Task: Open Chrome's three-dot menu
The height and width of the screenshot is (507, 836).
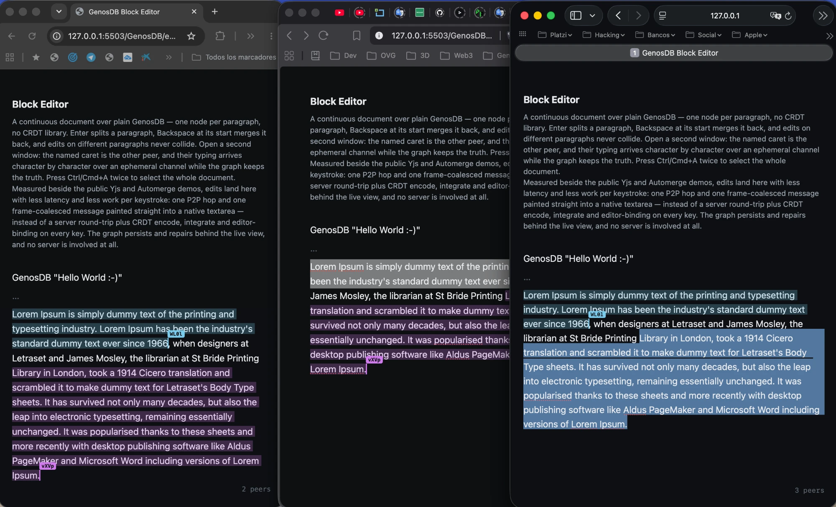Action: [271, 36]
